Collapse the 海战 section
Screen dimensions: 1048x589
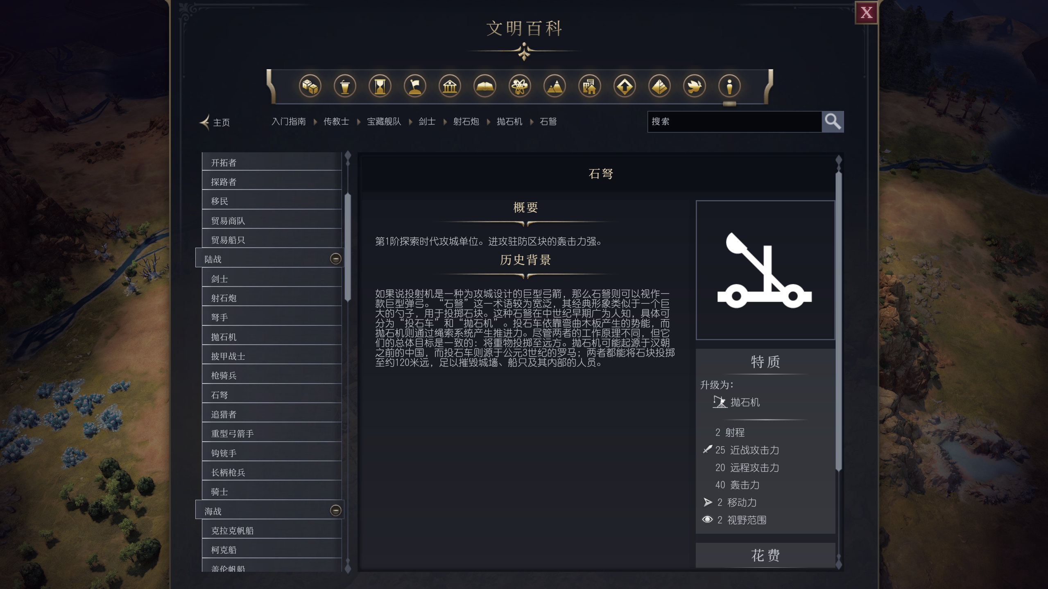(335, 510)
